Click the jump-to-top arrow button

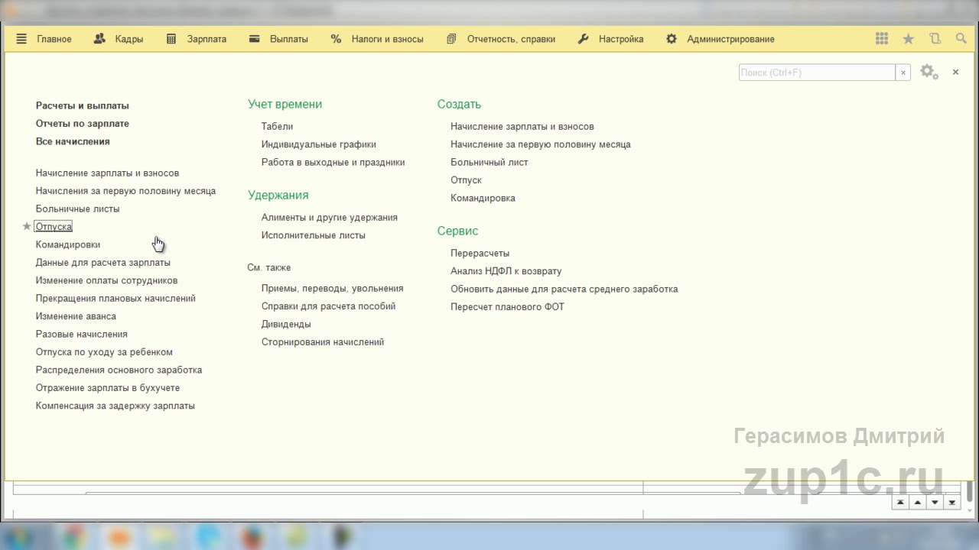(900, 502)
